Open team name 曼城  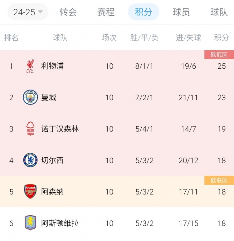pyautogui.click(x=49, y=97)
